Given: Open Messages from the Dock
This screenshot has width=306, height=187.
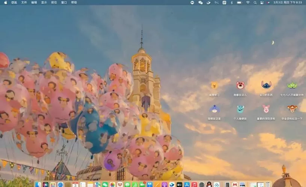Looking at the screenshot, I should pyautogui.click(x=127, y=184).
